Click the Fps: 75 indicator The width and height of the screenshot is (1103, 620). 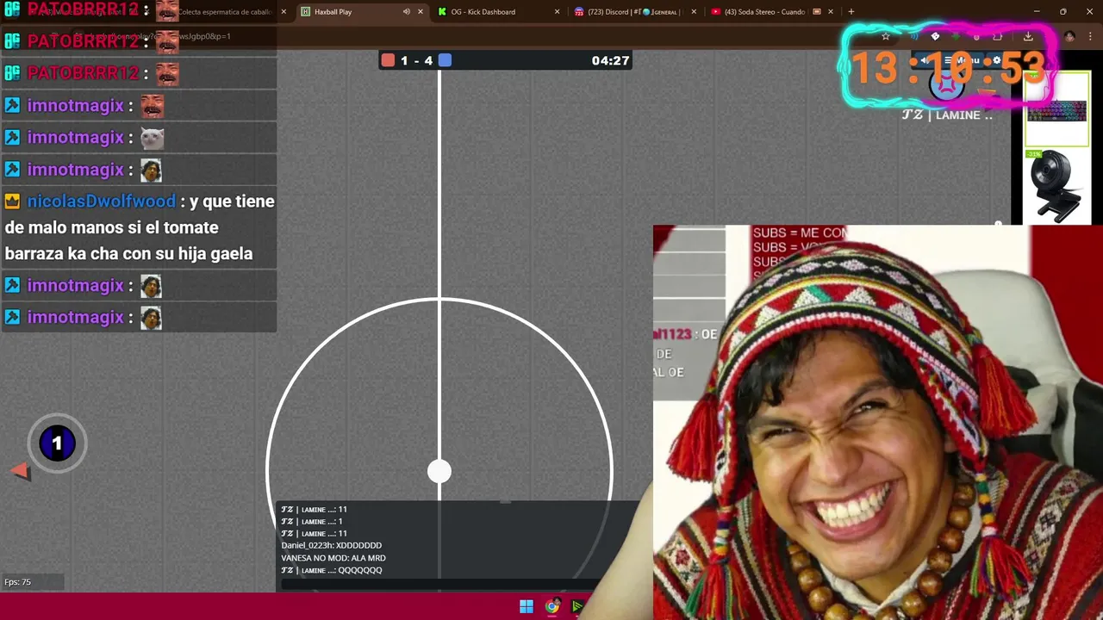[x=17, y=582]
